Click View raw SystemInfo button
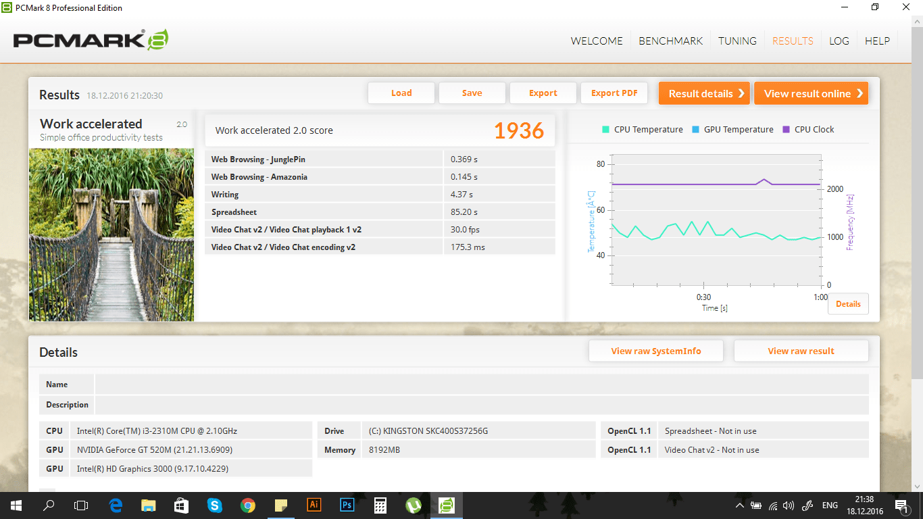This screenshot has width=923, height=519. click(655, 351)
